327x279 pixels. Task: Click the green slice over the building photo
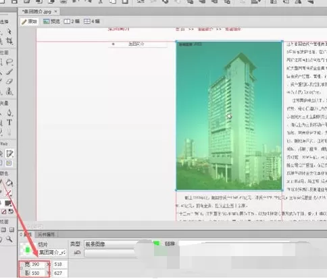point(229,116)
